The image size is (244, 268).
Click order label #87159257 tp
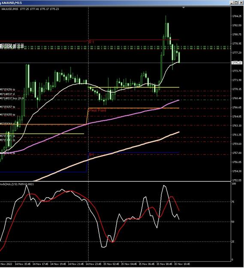point(8,107)
